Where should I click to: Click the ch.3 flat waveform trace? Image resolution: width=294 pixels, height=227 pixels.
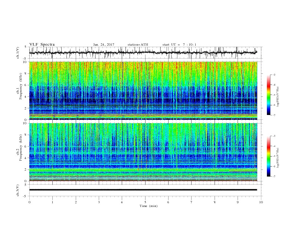[143, 190]
